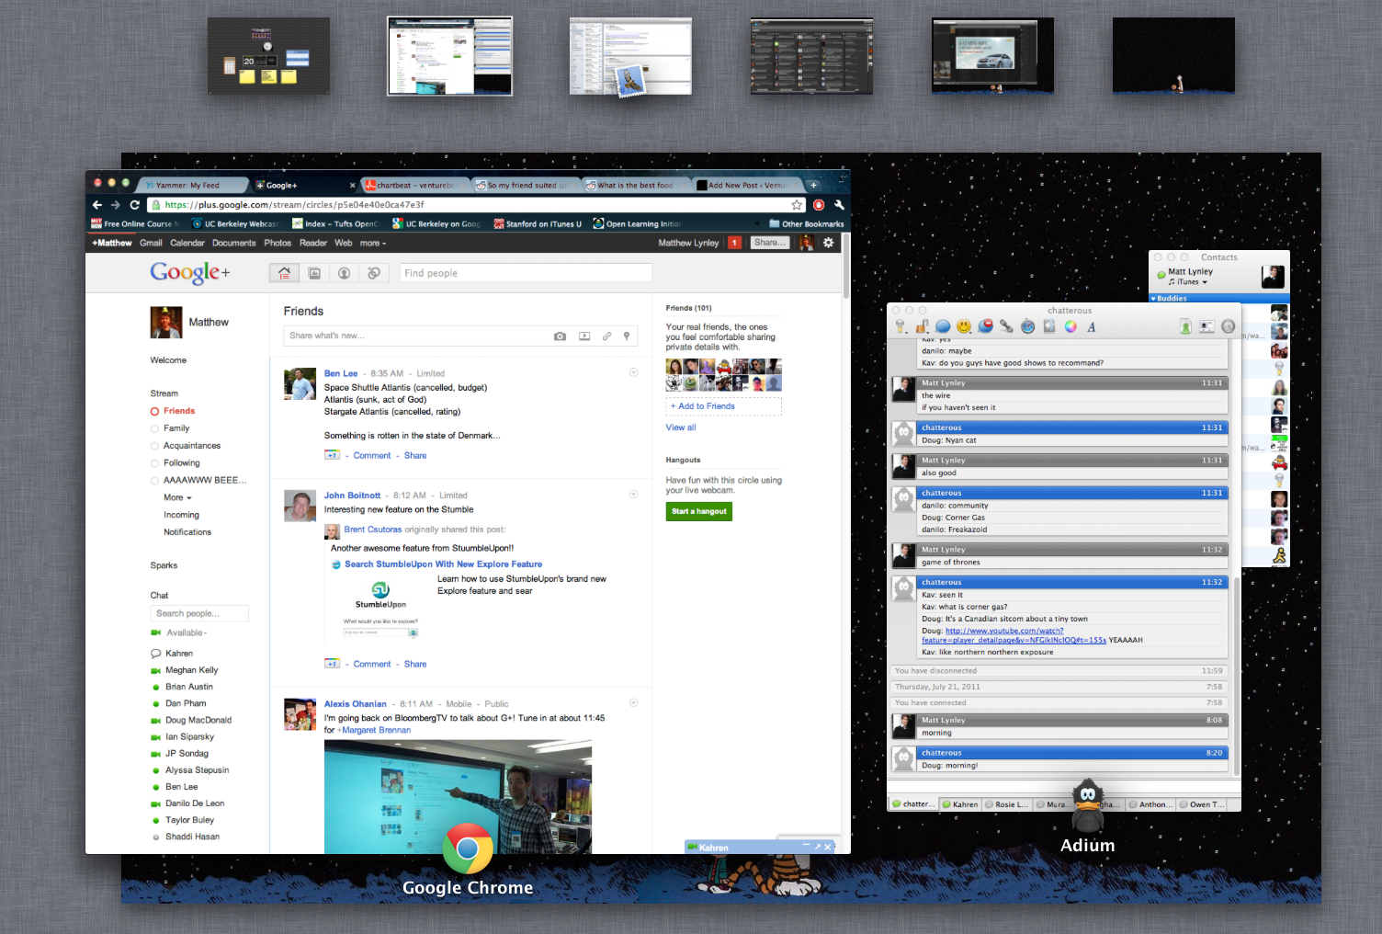The image size is (1382, 934).
Task: Click Adium's padlock encryption icon
Action: pyautogui.click(x=922, y=326)
